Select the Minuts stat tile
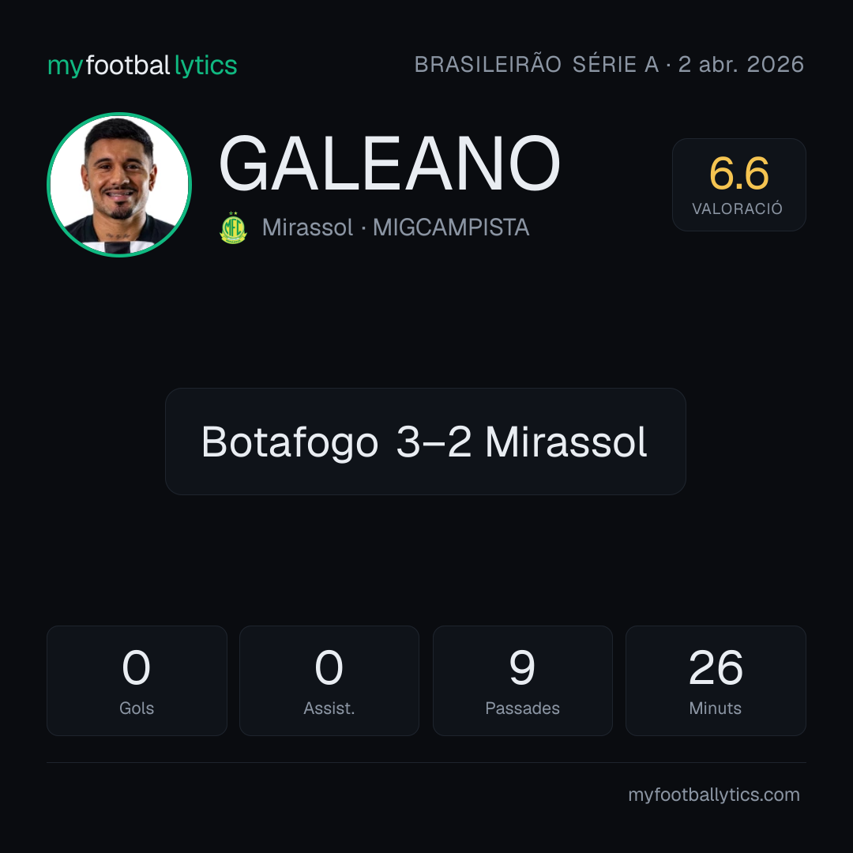Image resolution: width=853 pixels, height=853 pixels. [x=716, y=681]
